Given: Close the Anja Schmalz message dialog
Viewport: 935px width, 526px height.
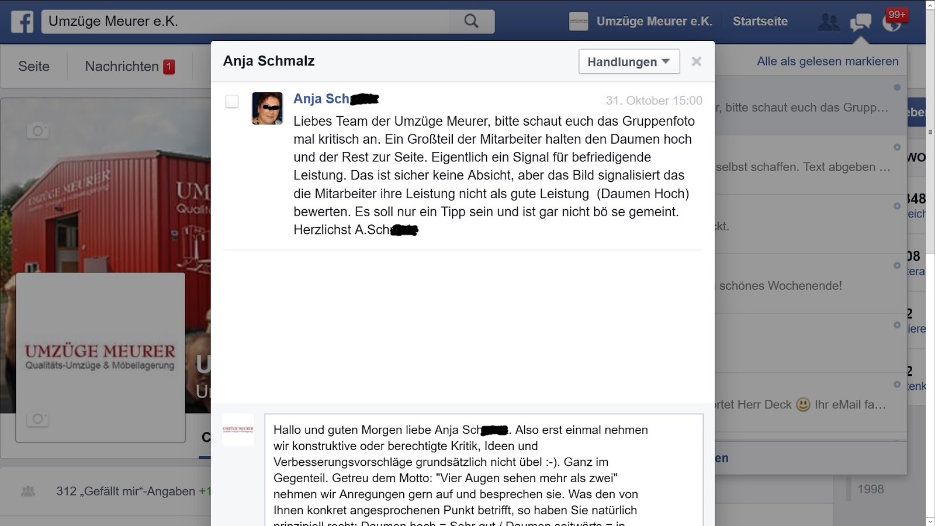Looking at the screenshot, I should click(x=696, y=61).
